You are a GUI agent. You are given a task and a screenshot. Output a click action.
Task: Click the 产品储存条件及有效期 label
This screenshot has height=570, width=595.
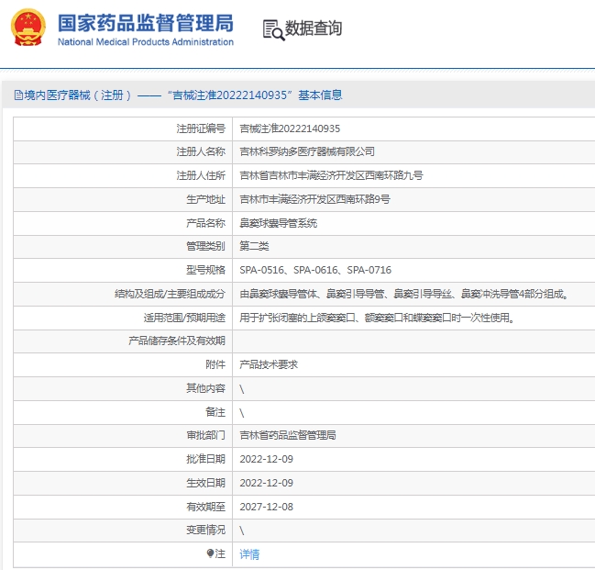click(x=177, y=341)
